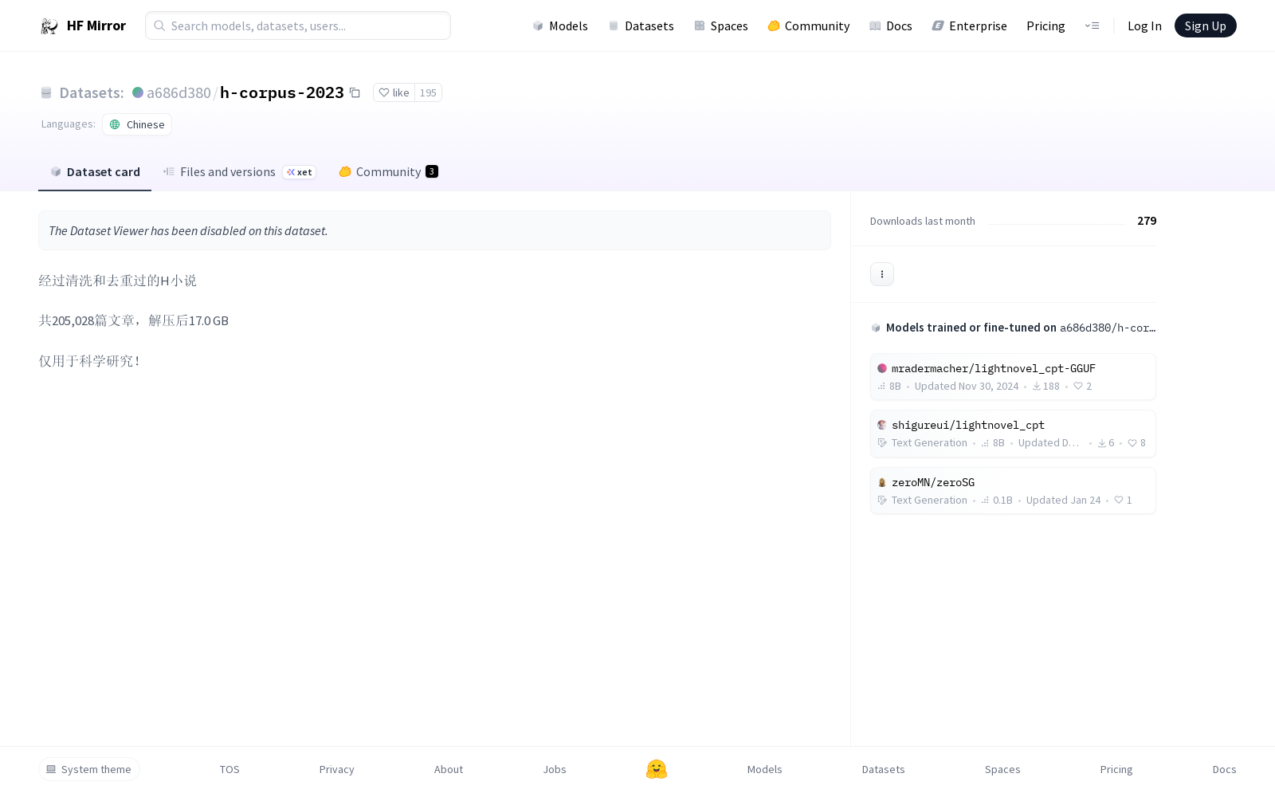Click the text '经过清洗和去重过的H小说'

coord(118,281)
